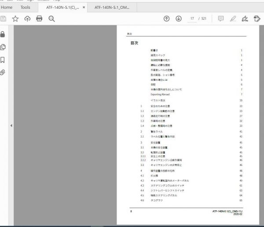Add the document to starred files

[15, 18]
